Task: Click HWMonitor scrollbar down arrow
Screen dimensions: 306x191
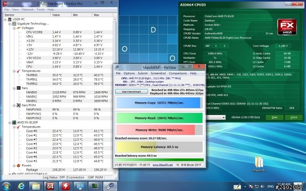Action: pyautogui.click(x=115, y=172)
